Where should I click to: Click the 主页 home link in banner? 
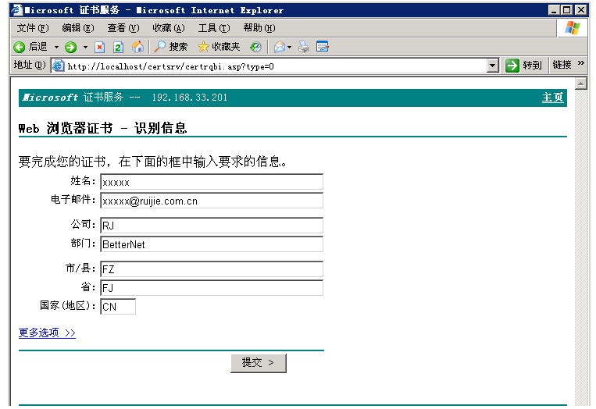click(x=552, y=98)
